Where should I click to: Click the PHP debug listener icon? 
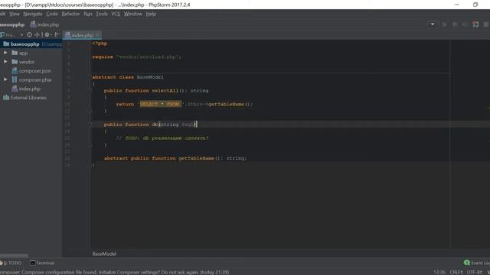click(x=475, y=24)
